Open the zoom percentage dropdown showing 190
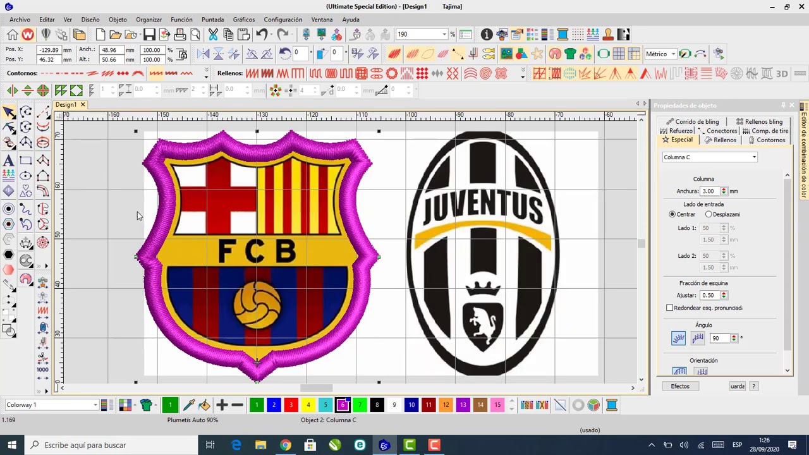 click(444, 34)
